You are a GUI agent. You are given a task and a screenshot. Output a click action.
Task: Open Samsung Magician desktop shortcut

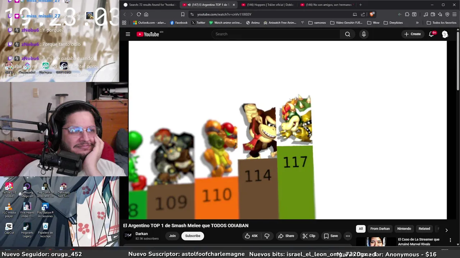[x=27, y=190]
